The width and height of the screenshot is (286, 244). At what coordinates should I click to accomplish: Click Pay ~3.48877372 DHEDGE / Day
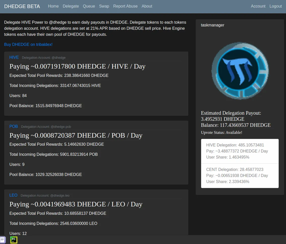237,151
